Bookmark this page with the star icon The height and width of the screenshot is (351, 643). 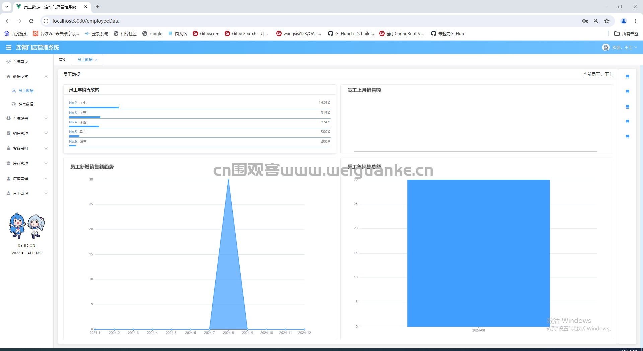607,21
